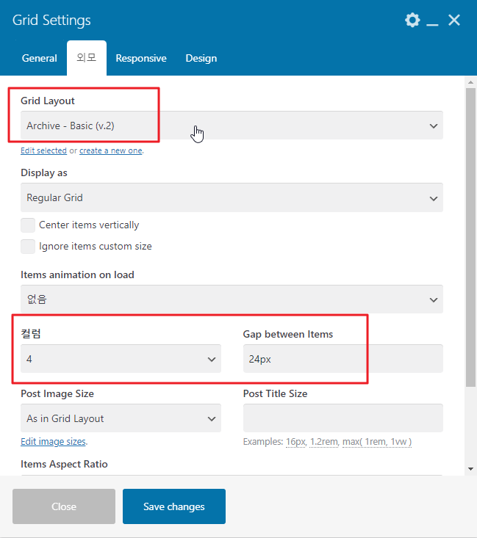Open the gear settings icon in header
This screenshot has width=477, height=538.
point(412,21)
